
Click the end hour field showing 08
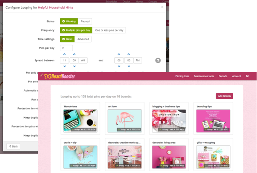coord(119,60)
